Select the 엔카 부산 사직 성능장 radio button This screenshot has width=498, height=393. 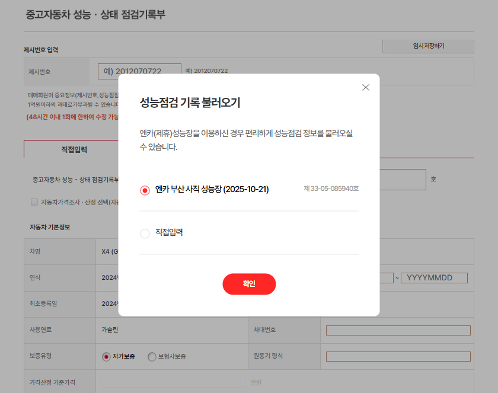[145, 190]
